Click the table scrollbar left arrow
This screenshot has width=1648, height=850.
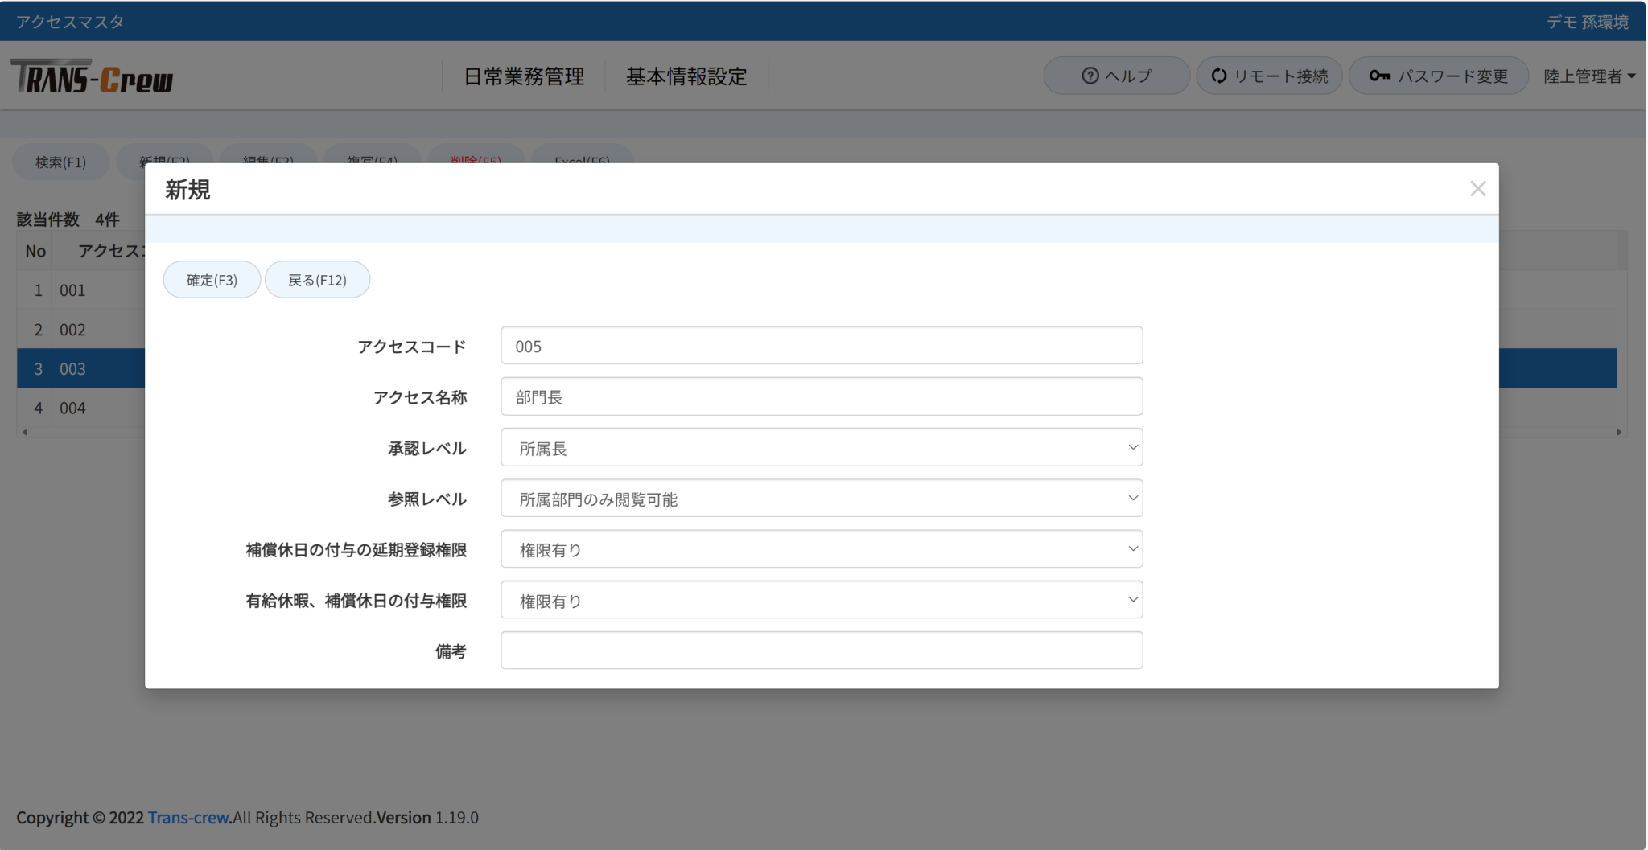point(25,433)
